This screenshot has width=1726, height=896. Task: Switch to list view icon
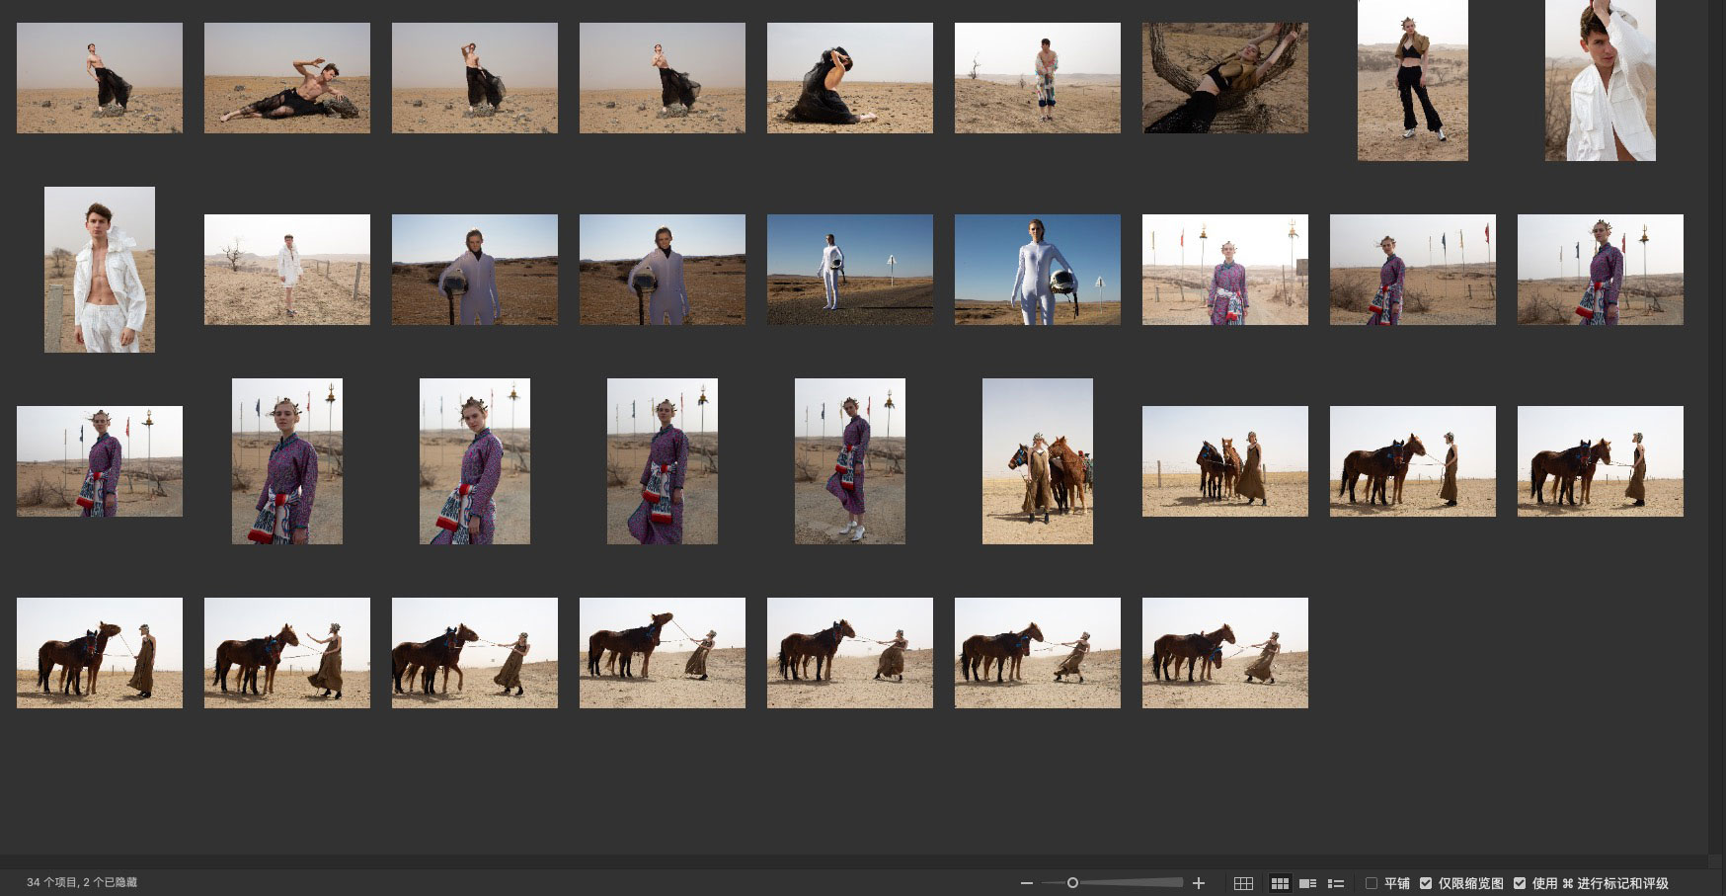[1336, 883]
